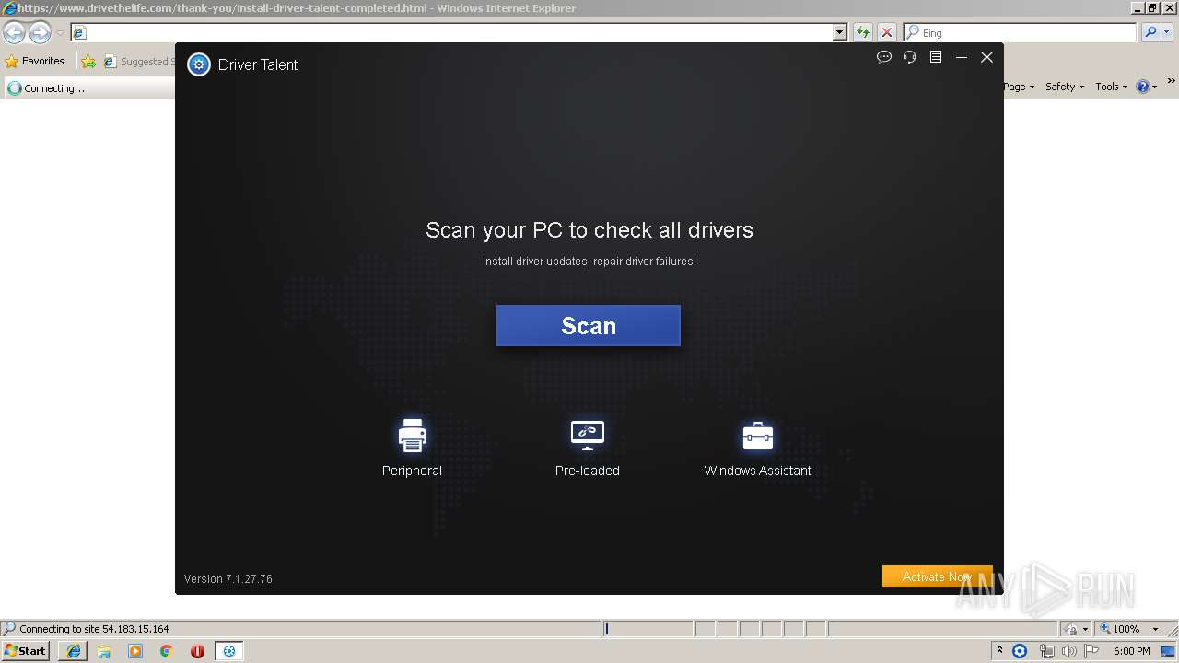The image size is (1179, 663).
Task: Open Peripheral drivers printer icon
Action: (x=412, y=436)
